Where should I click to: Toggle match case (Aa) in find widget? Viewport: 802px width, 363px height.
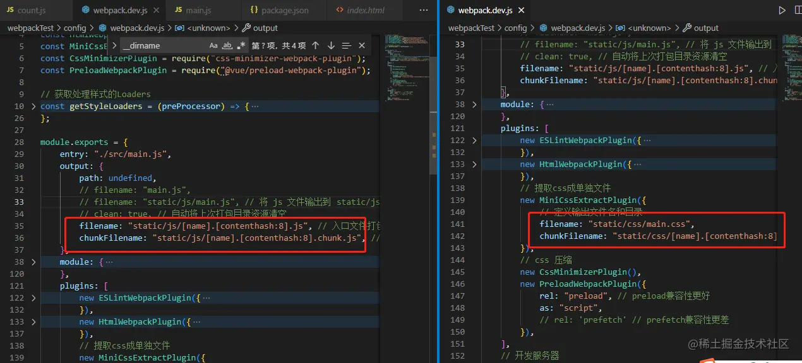click(213, 45)
